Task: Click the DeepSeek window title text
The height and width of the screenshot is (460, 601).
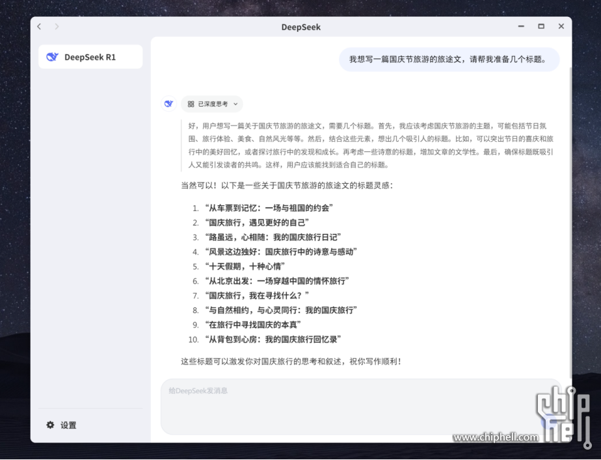Action: point(300,27)
